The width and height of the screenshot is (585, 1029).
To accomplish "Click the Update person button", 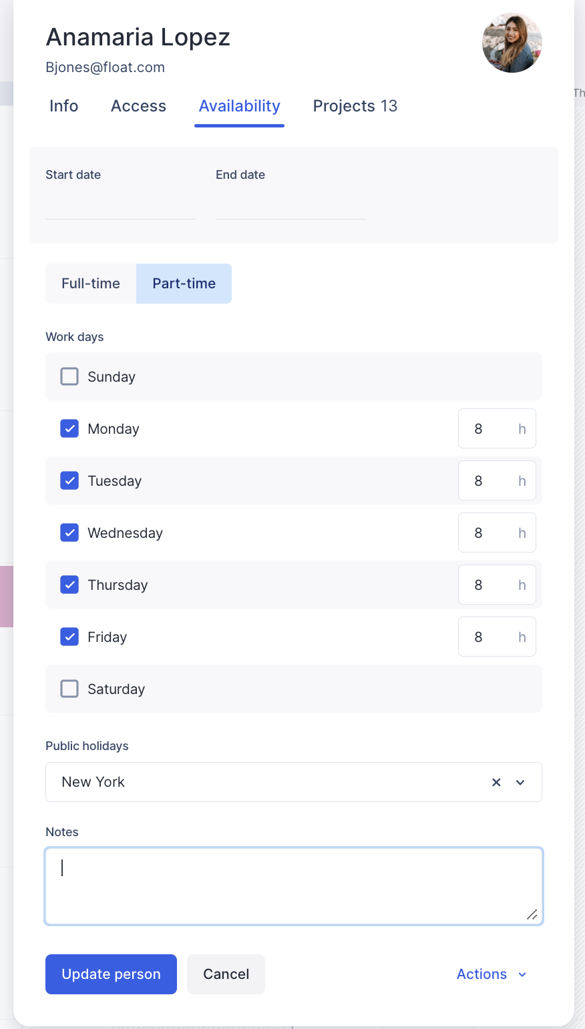I will pos(111,974).
